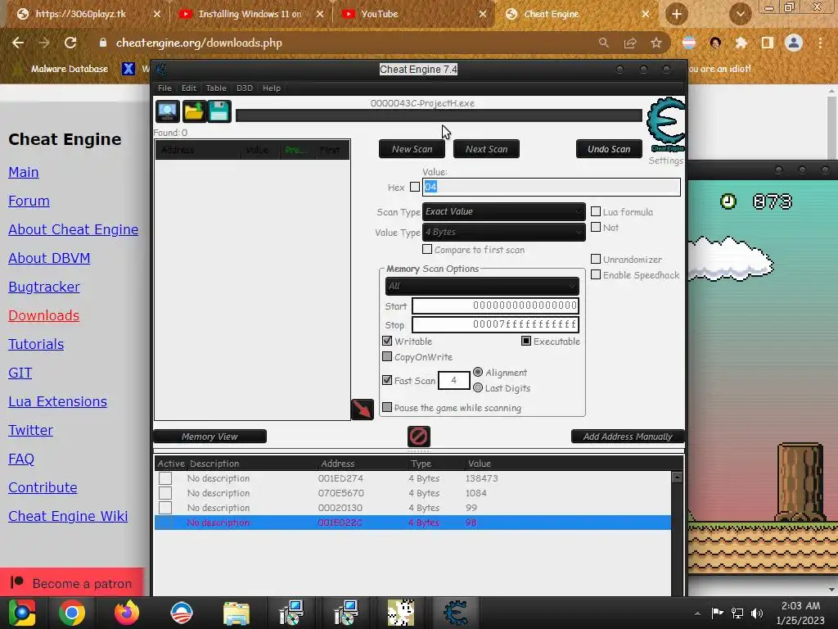
Task: Select the Last Digits radio button
Action: click(x=478, y=387)
